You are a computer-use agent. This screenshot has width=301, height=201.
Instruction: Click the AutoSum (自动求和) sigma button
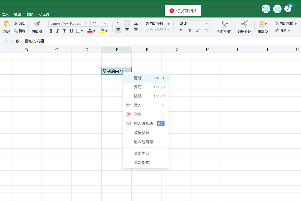[x=284, y=24]
